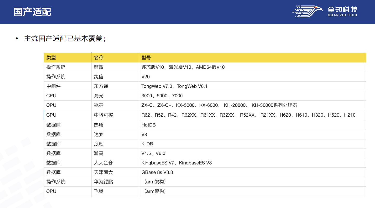Select the 麒麟 name cell
The height and width of the screenshot is (208, 375).
coord(99,67)
